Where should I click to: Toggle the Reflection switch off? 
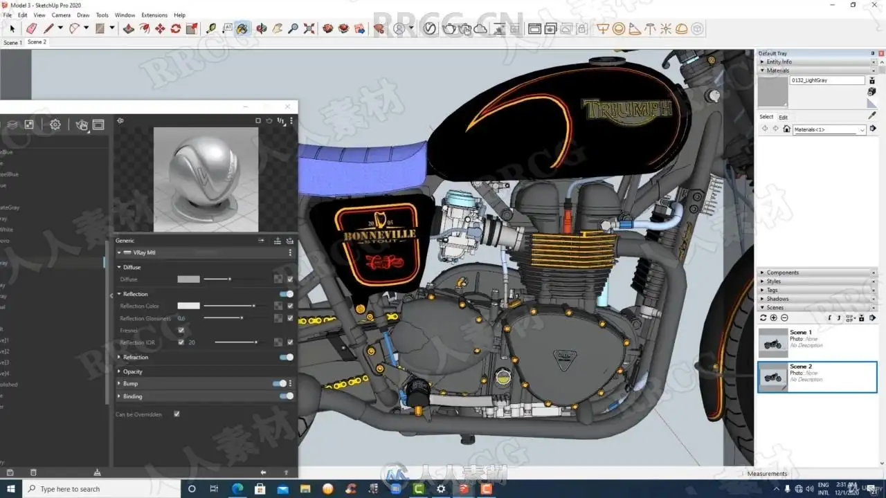coord(286,294)
